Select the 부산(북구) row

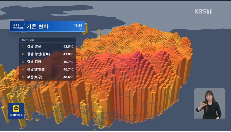click(47, 77)
